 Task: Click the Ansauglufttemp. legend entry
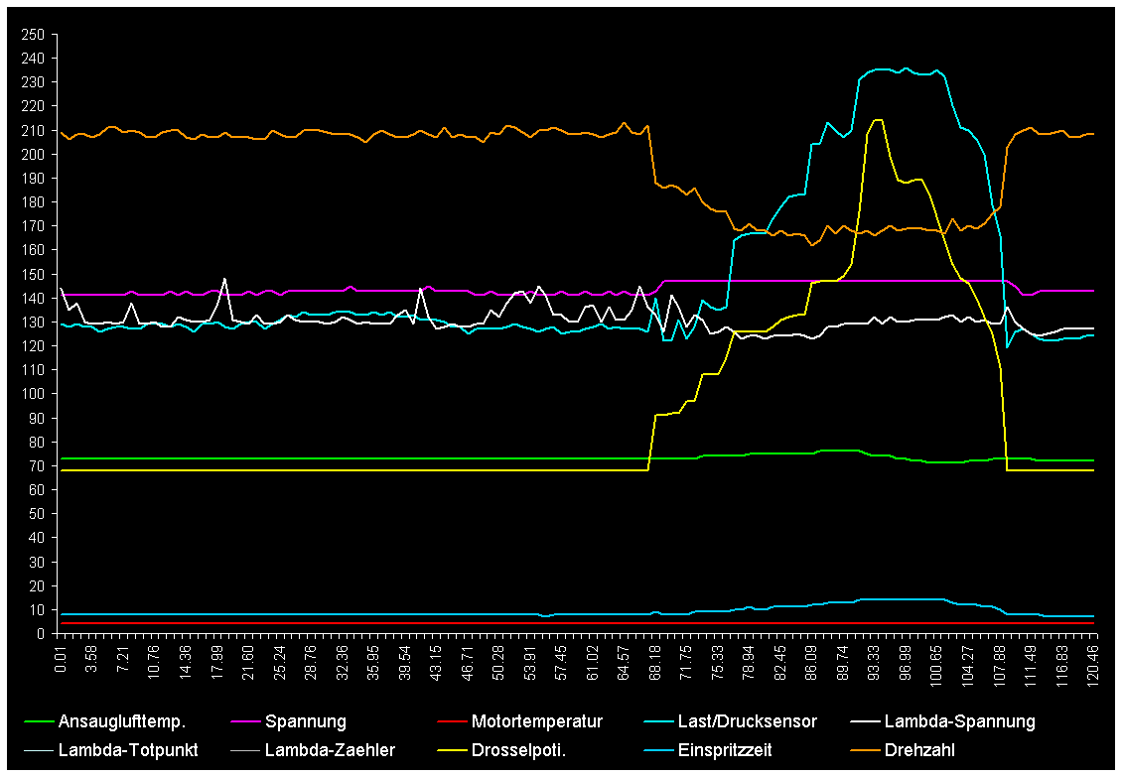tap(122, 721)
